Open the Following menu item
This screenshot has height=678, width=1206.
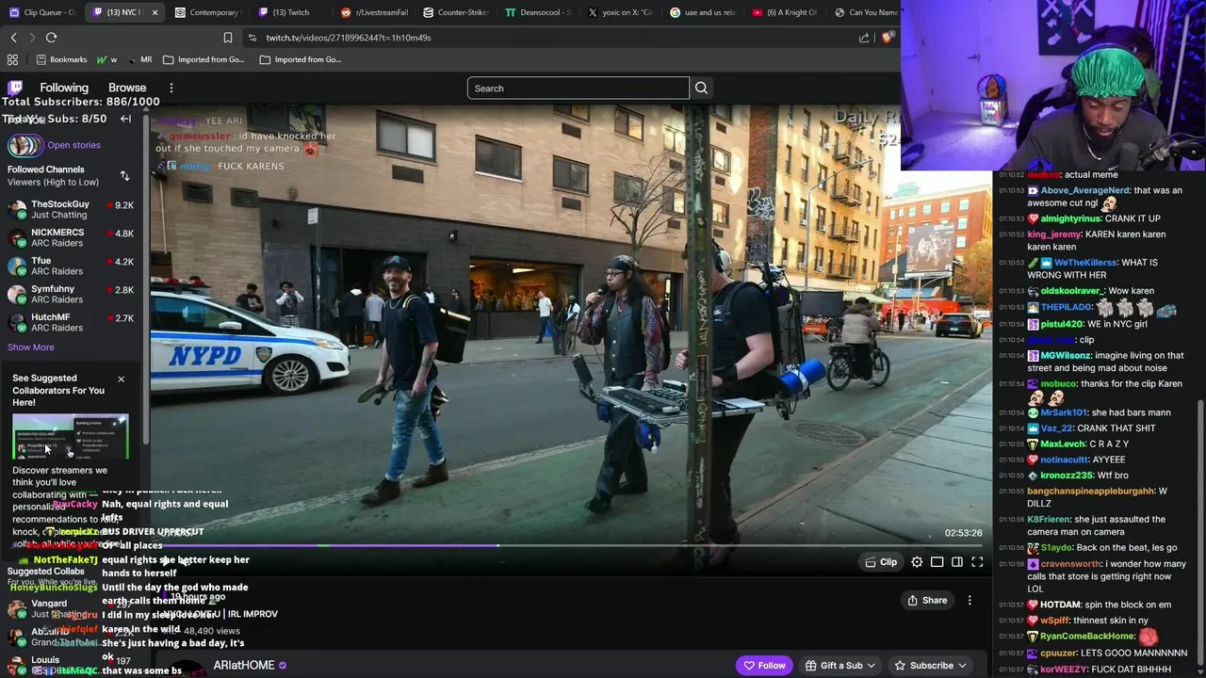pos(64,88)
